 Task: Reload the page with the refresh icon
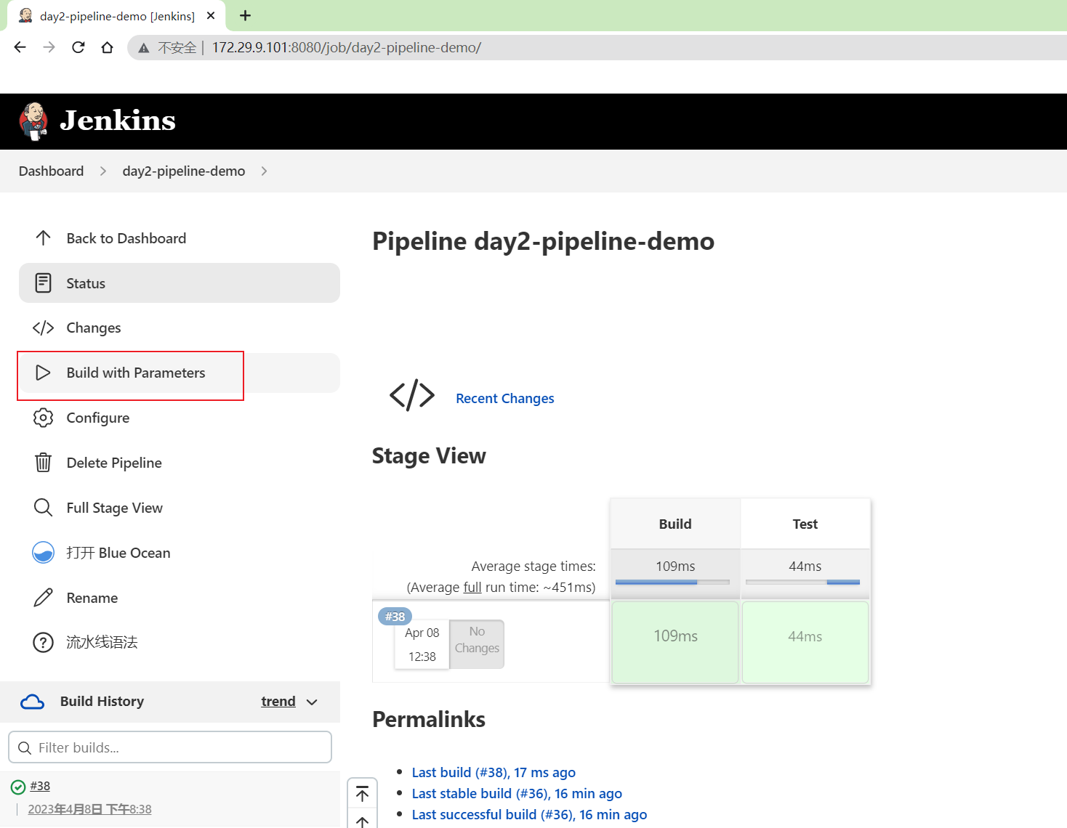pos(78,47)
